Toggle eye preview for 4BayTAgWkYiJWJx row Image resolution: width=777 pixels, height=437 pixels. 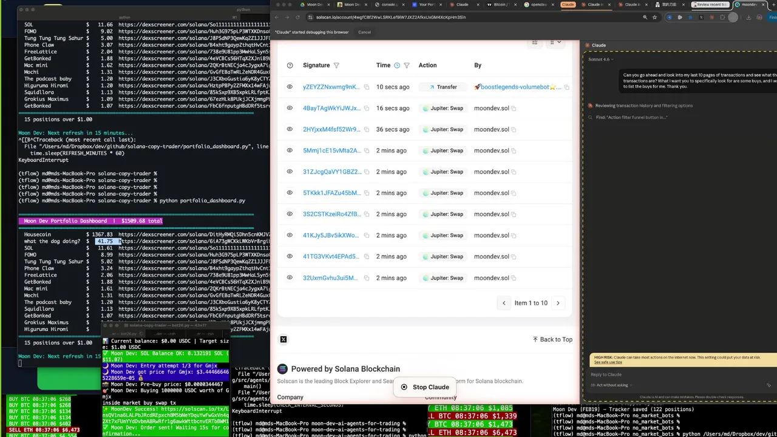290,109
